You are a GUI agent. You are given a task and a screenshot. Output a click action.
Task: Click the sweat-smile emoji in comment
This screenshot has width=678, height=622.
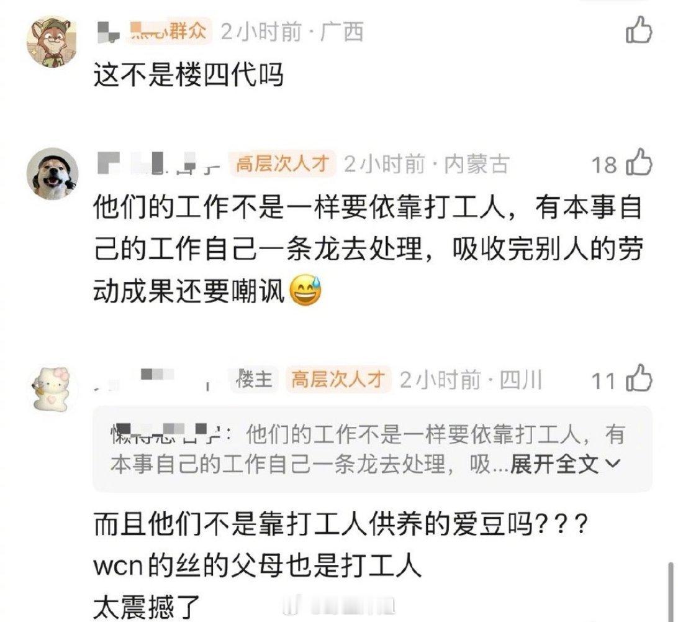pyautogui.click(x=305, y=290)
